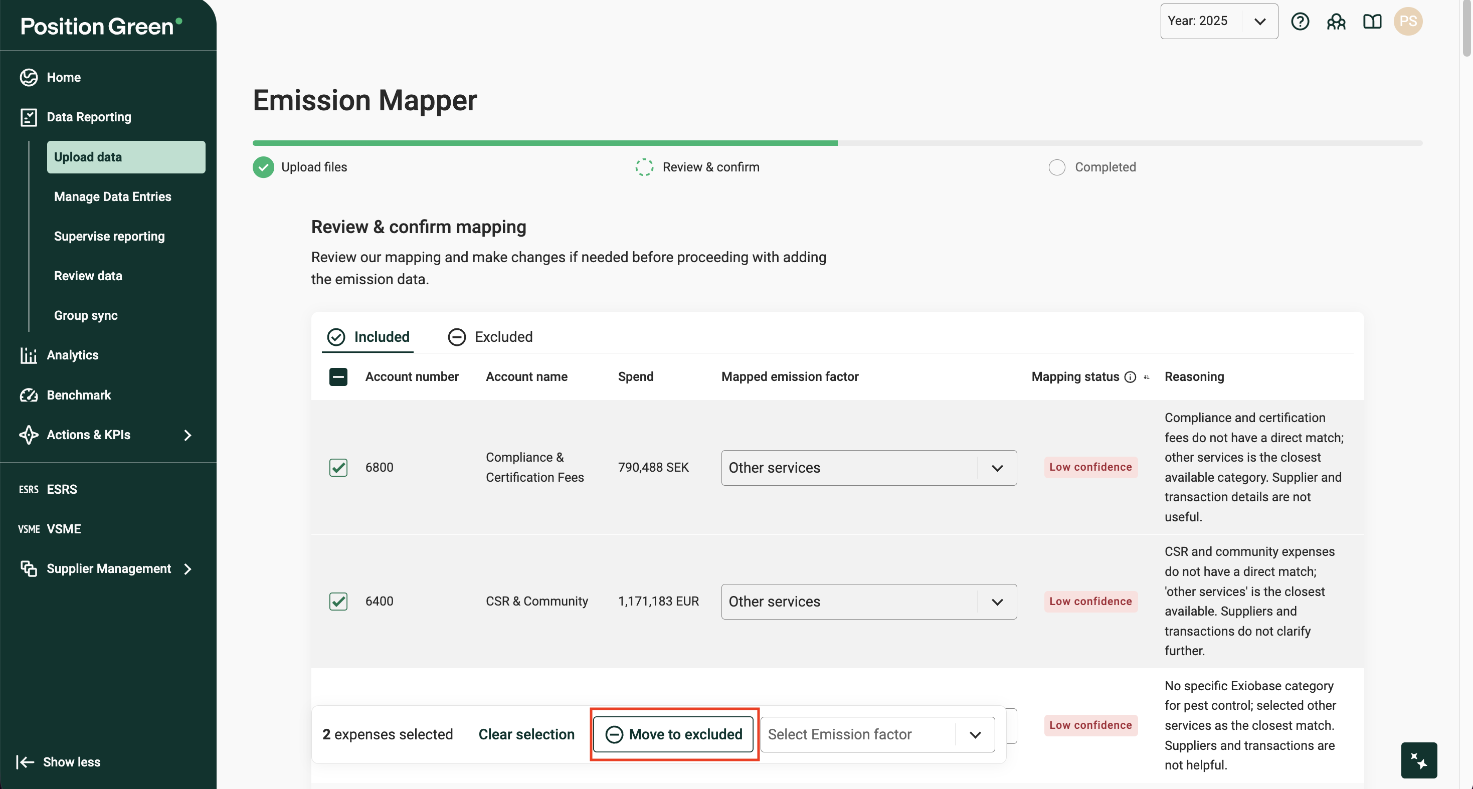
Task: Switch to the Excluded tab
Action: coord(490,337)
